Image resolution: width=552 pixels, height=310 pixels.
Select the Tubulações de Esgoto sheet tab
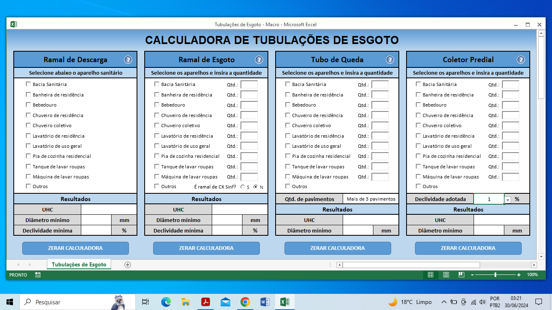pos(79,264)
